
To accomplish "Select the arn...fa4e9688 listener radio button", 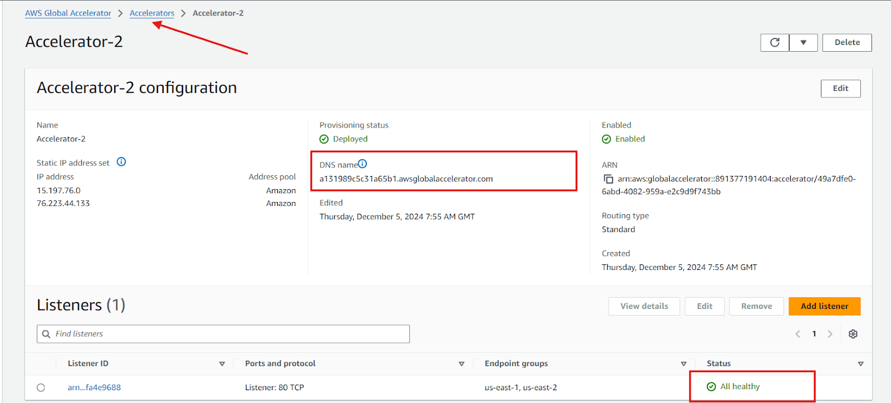I will click(41, 387).
